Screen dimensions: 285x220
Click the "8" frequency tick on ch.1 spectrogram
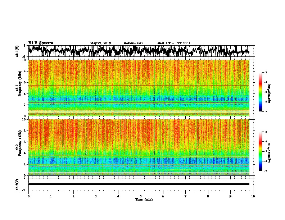[25, 71]
